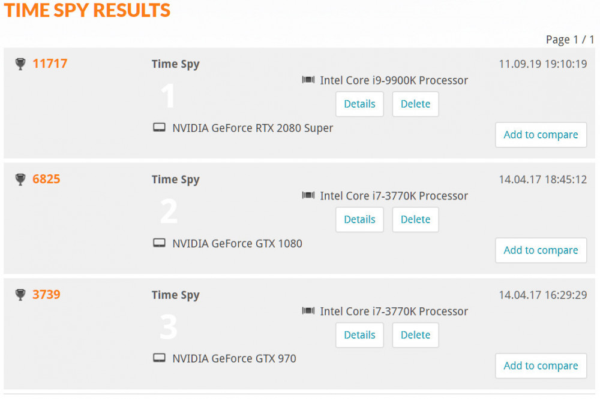Open Details for the RTX 2080 Super result

pos(359,104)
